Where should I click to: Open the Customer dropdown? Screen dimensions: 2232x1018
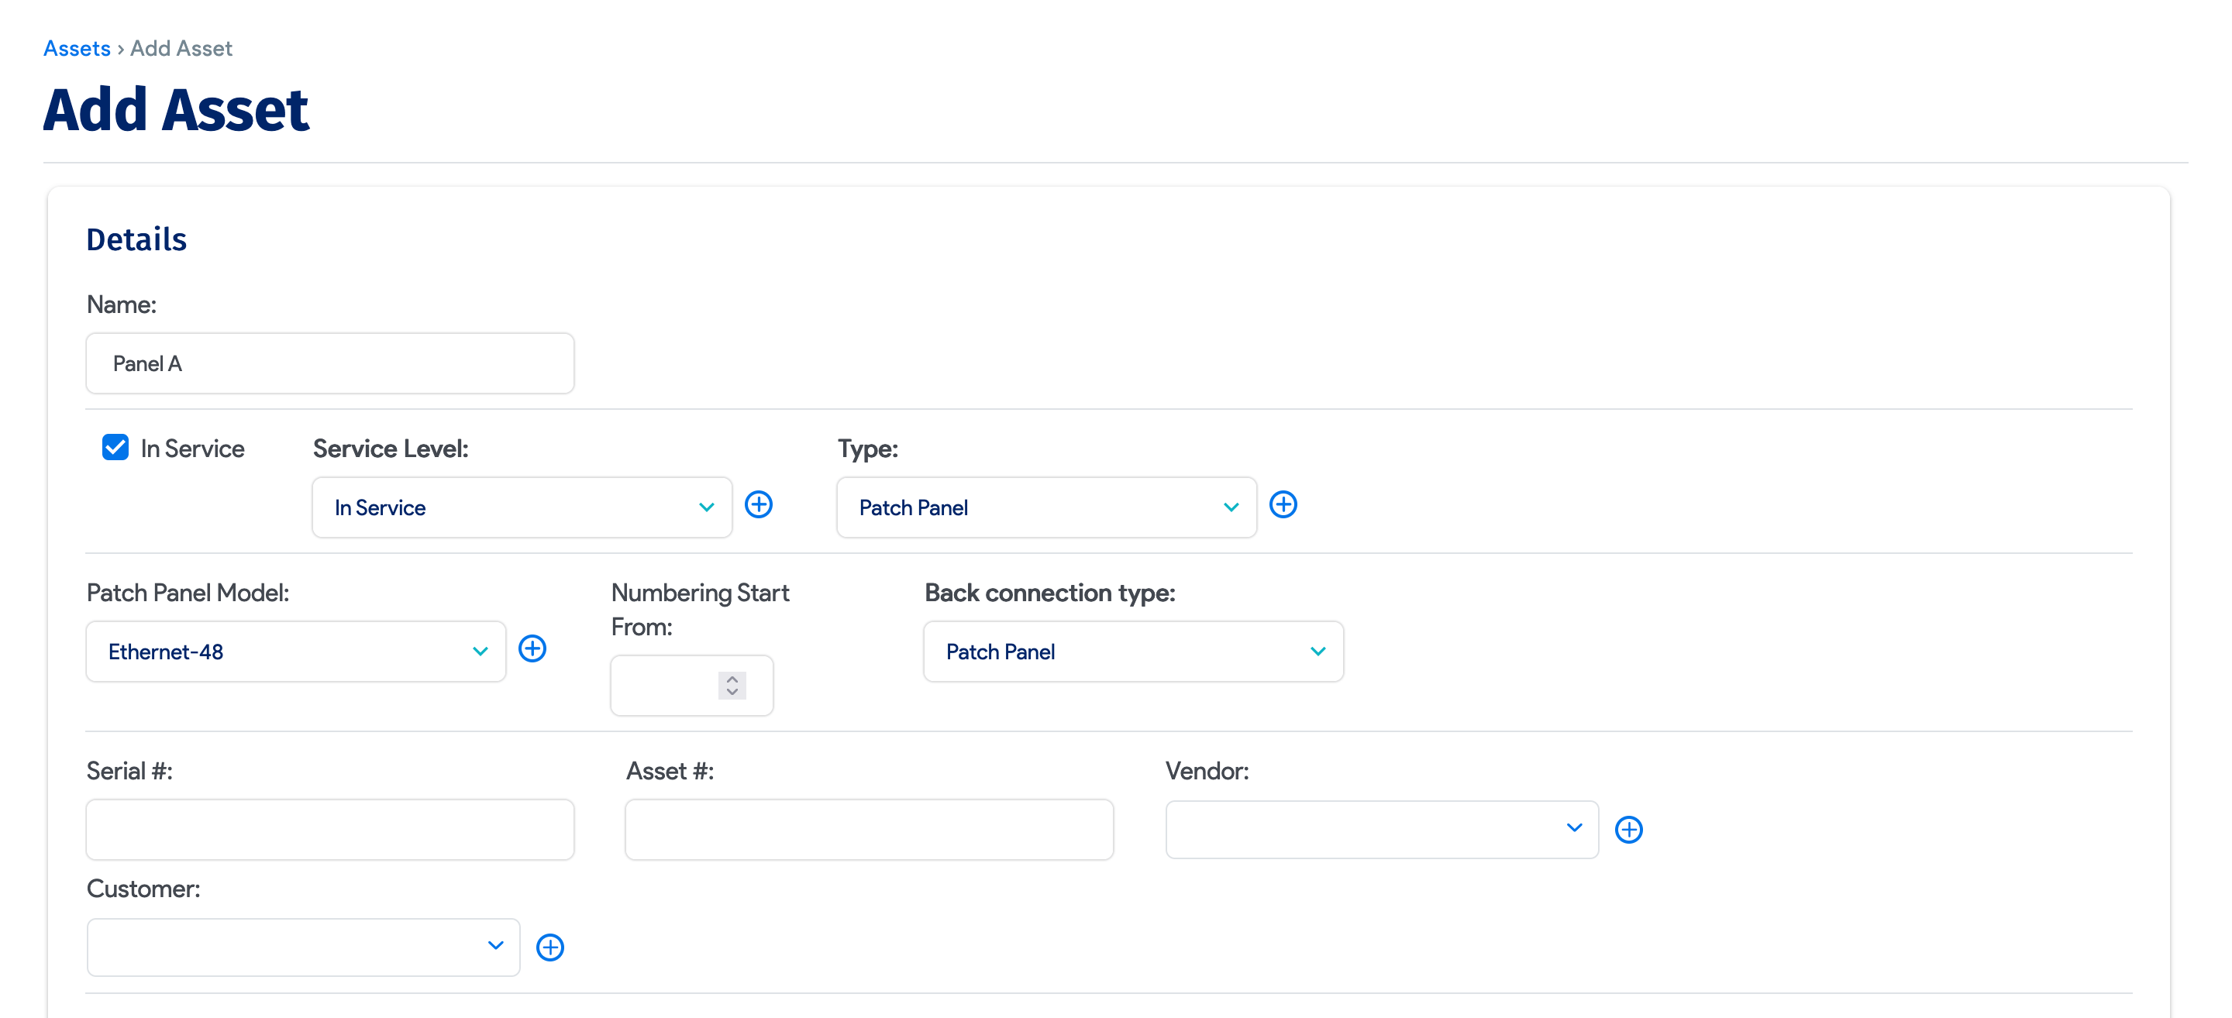pyautogui.click(x=303, y=947)
